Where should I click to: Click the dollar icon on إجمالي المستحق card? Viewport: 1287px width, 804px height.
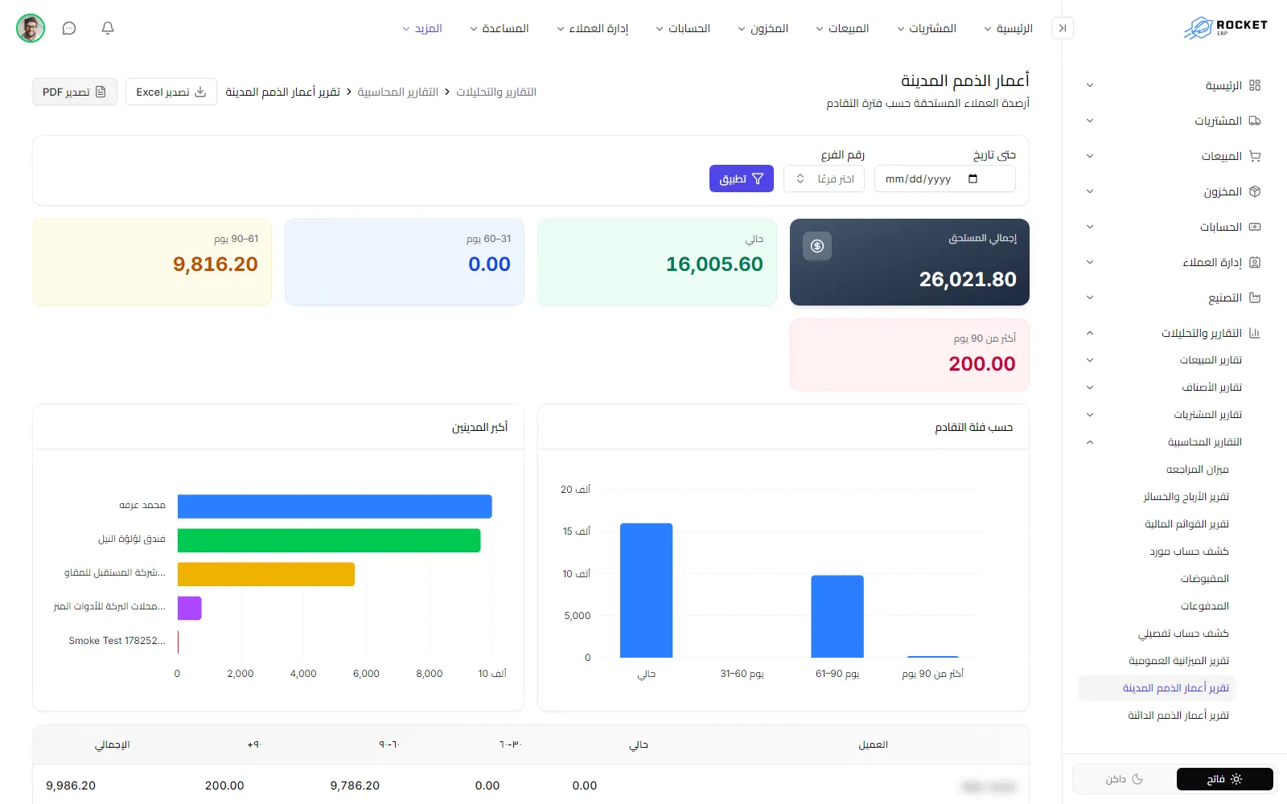point(817,246)
